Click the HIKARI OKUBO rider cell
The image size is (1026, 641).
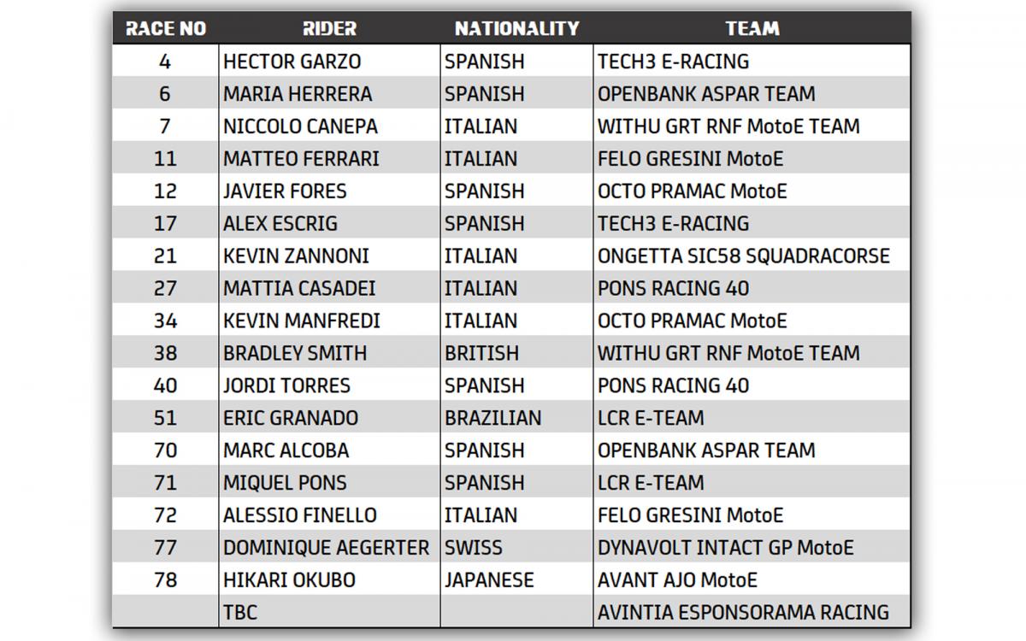tap(289, 580)
